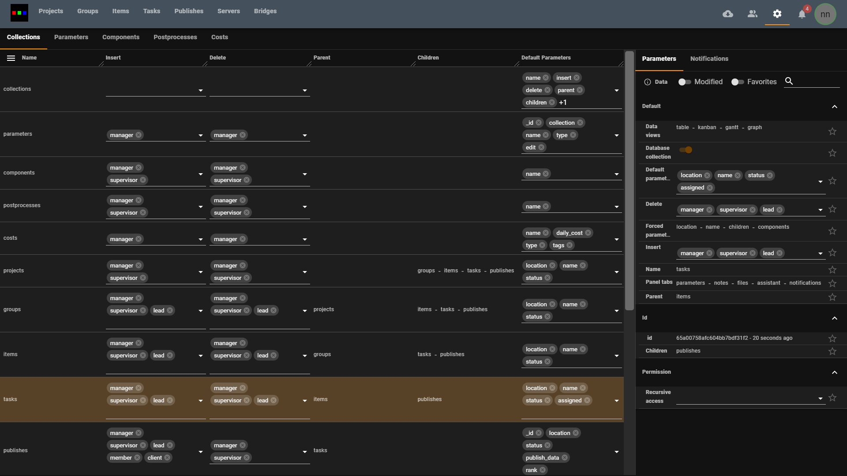847x476 pixels.
Task: Disable the Database collection switch
Action: click(x=686, y=150)
